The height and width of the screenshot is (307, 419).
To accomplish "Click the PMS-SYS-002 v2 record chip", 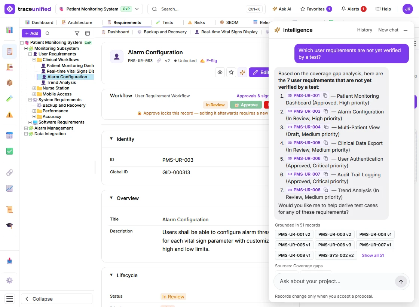I will [x=336, y=255].
